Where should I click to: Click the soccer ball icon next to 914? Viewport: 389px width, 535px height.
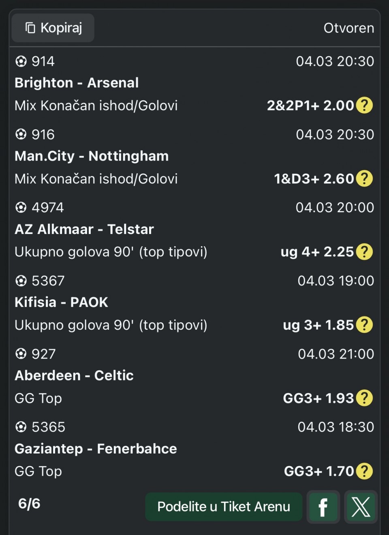click(21, 61)
